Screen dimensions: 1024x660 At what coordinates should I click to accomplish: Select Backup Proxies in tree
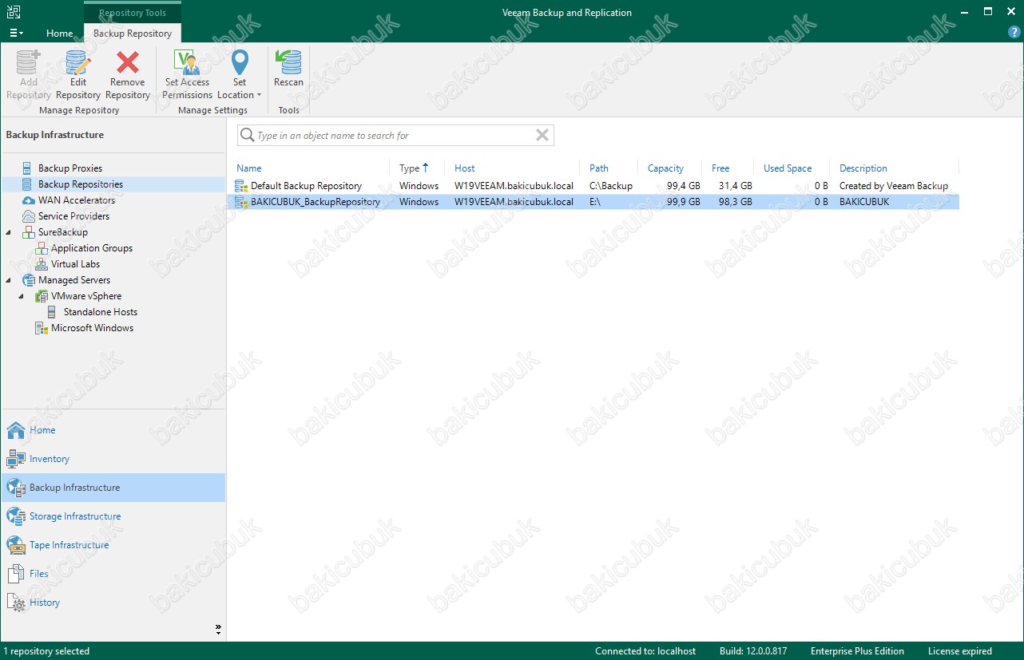[x=70, y=168]
